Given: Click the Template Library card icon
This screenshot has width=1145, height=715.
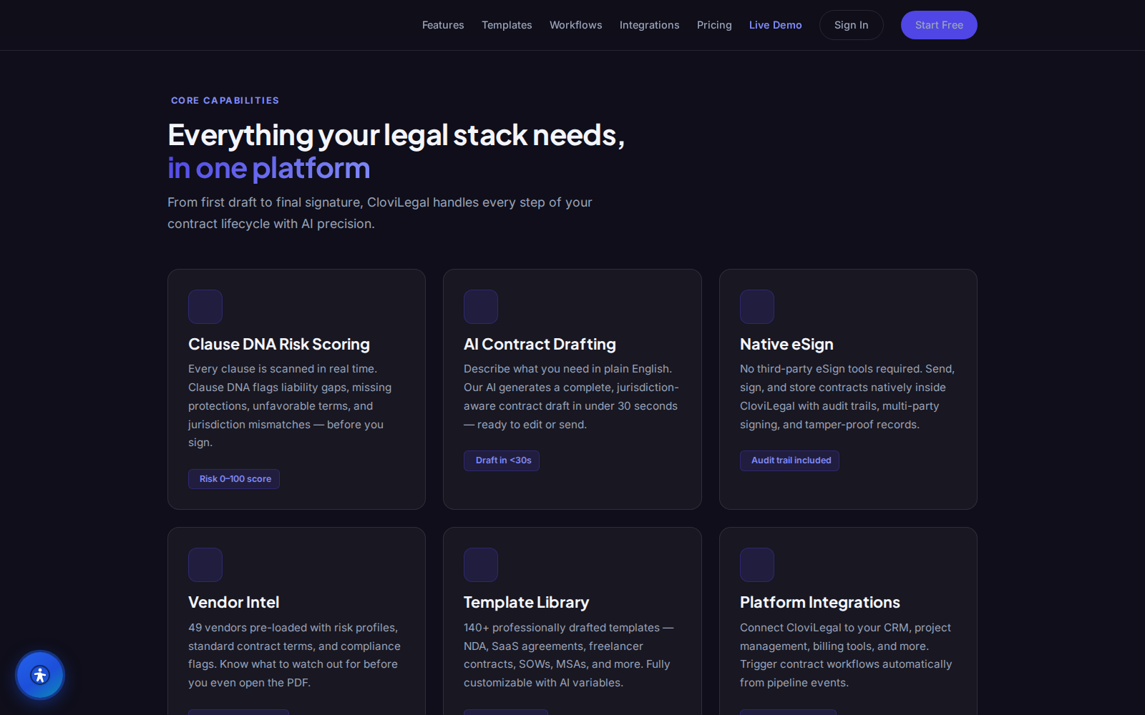Looking at the screenshot, I should pos(481,565).
